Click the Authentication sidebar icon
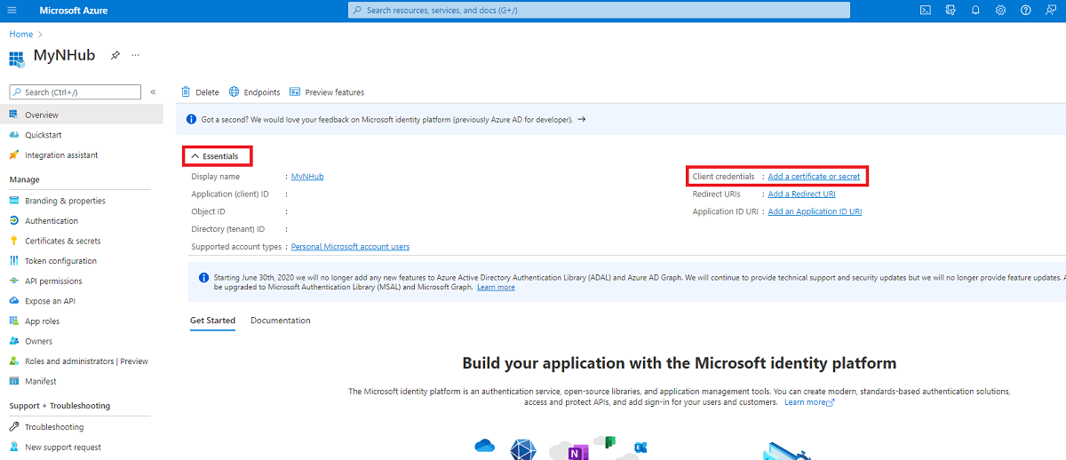Screen dimensions: 1066x460 click(x=14, y=220)
